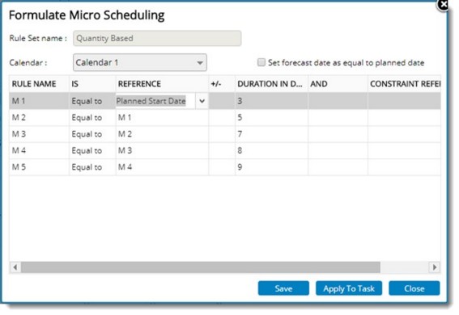Select the M 3 rule row

click(x=225, y=134)
